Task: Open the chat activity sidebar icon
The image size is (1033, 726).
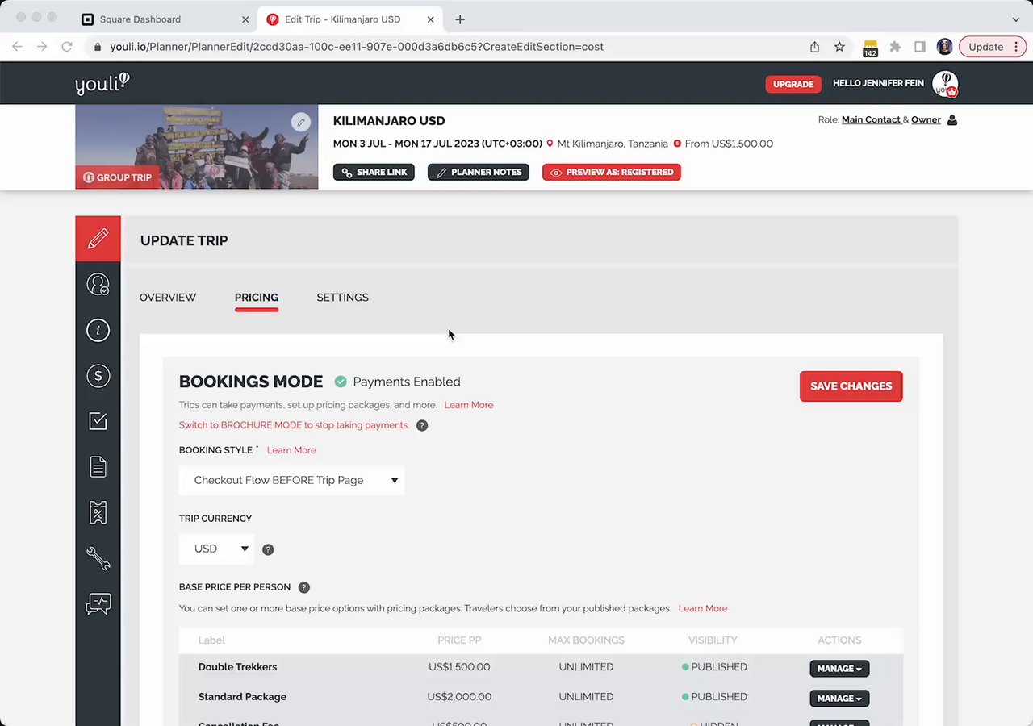Action: [98, 604]
